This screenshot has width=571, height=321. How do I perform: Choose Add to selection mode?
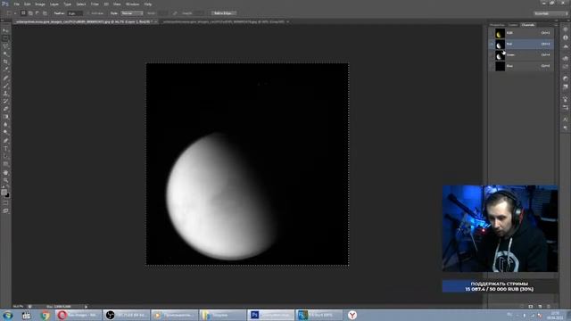(30, 13)
